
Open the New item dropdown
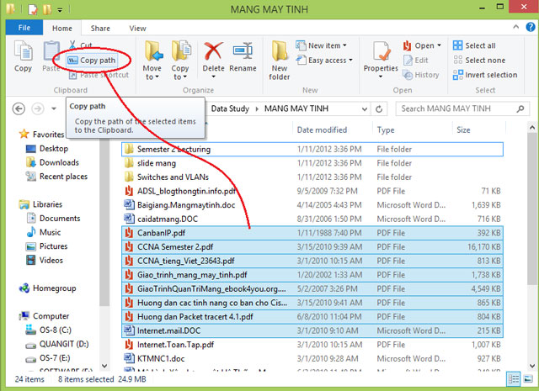[x=321, y=45]
